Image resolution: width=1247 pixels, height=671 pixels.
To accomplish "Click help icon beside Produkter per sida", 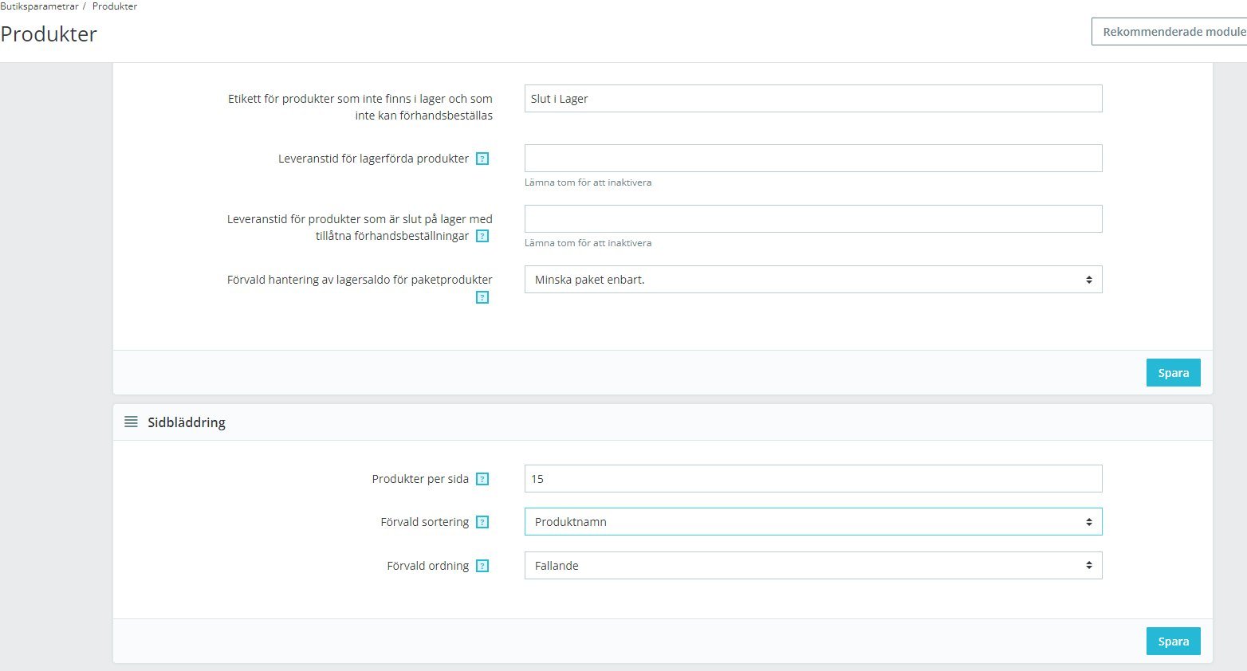I will click(x=482, y=479).
